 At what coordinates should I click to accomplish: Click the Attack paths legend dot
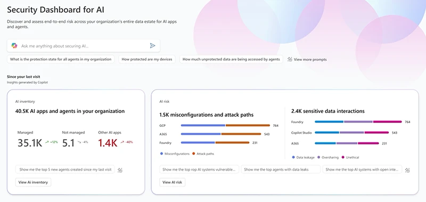tap(193, 153)
